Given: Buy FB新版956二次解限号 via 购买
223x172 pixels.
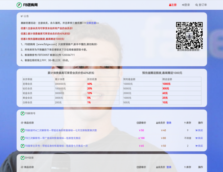Looking at the screenshot, I should pos(199,130).
